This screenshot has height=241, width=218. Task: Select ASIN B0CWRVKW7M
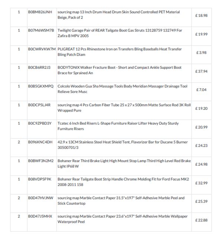tap(42, 49)
